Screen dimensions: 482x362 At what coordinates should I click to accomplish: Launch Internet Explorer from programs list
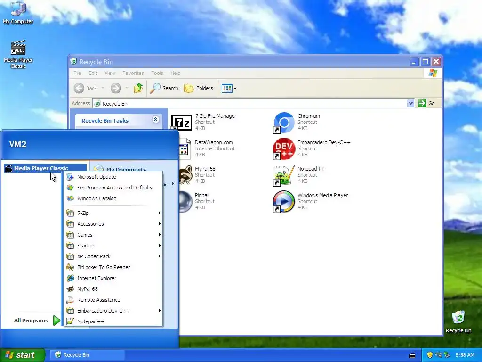[113, 278]
